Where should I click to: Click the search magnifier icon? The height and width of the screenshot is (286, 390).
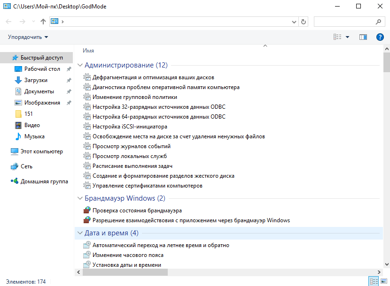coord(378,22)
